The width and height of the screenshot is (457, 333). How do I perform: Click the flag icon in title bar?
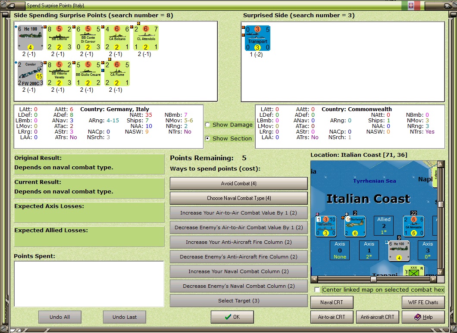[x=411, y=5]
